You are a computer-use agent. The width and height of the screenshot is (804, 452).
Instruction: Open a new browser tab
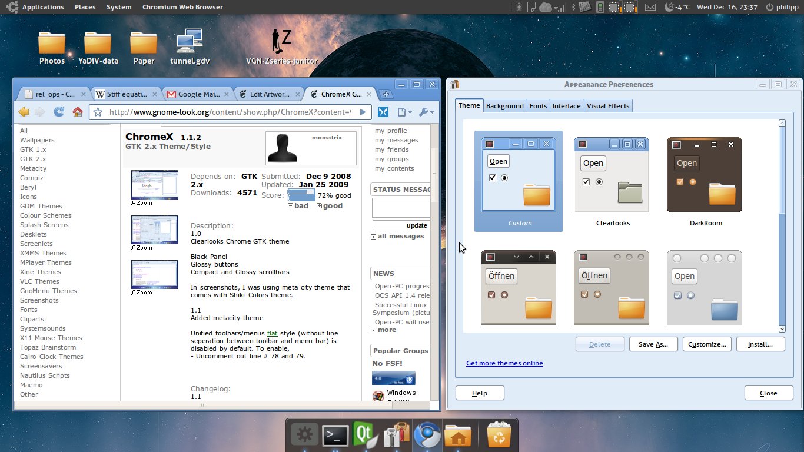pos(386,94)
